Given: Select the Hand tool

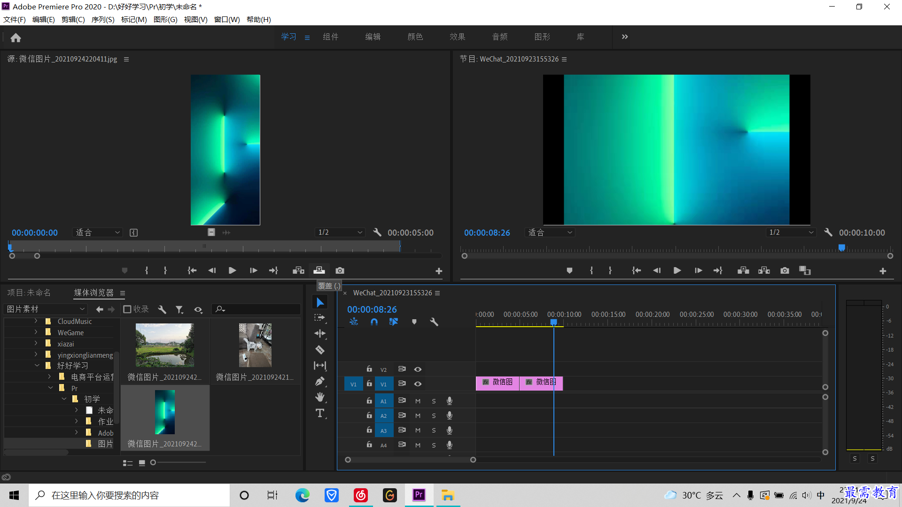Looking at the screenshot, I should click(x=320, y=397).
